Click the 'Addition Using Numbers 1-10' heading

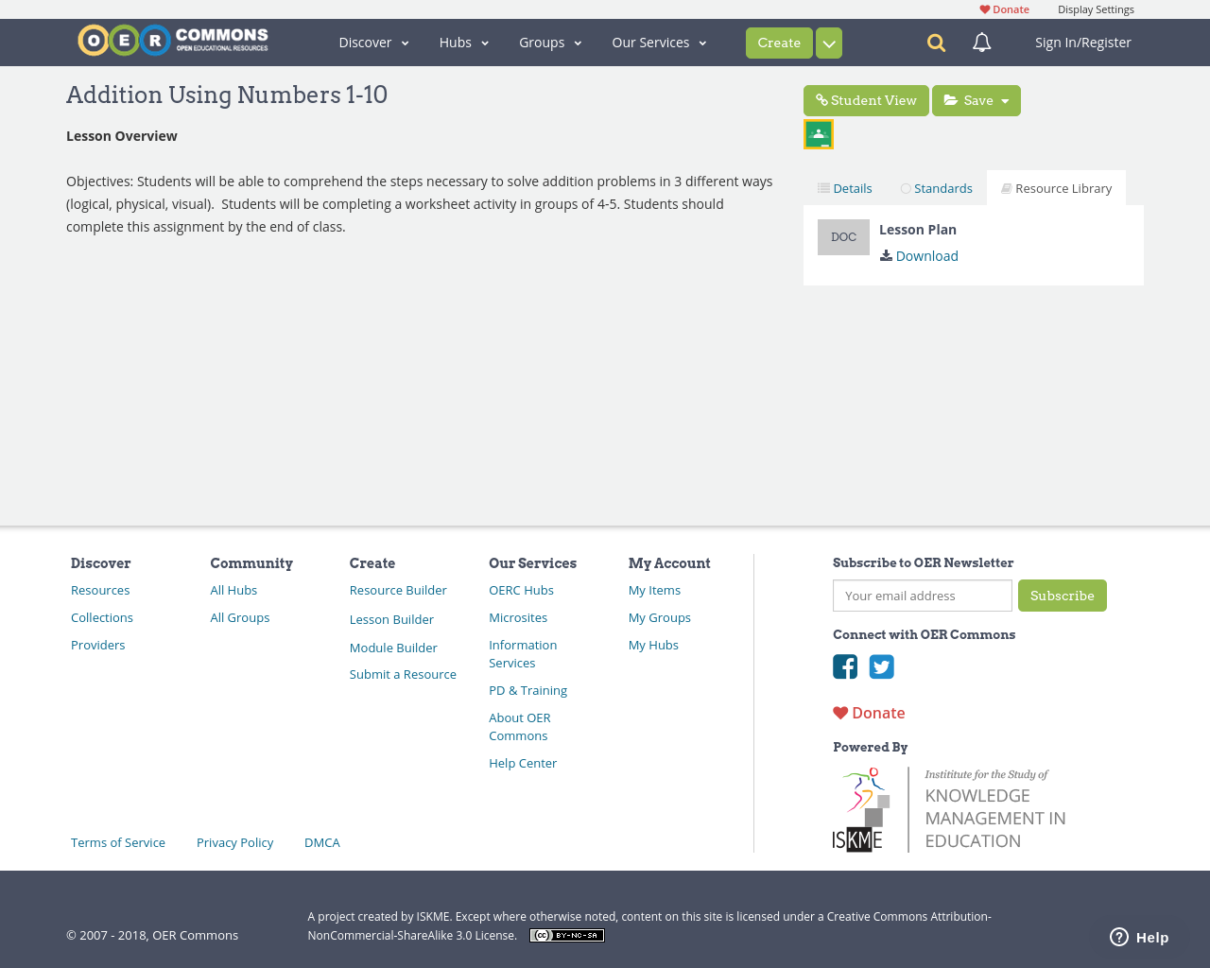[x=227, y=95]
